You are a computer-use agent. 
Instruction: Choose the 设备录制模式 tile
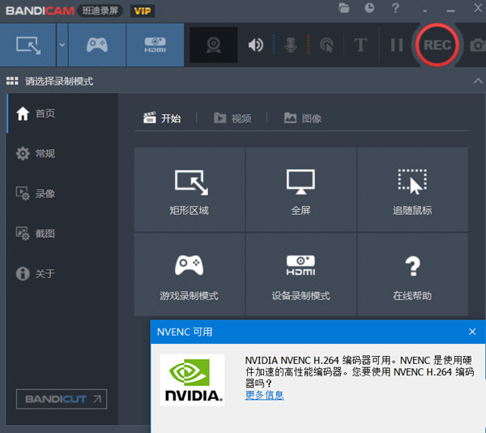pyautogui.click(x=301, y=275)
